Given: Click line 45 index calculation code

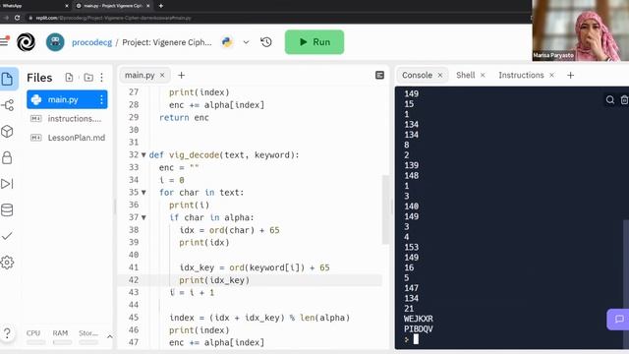Looking at the screenshot, I should click(x=259, y=318).
